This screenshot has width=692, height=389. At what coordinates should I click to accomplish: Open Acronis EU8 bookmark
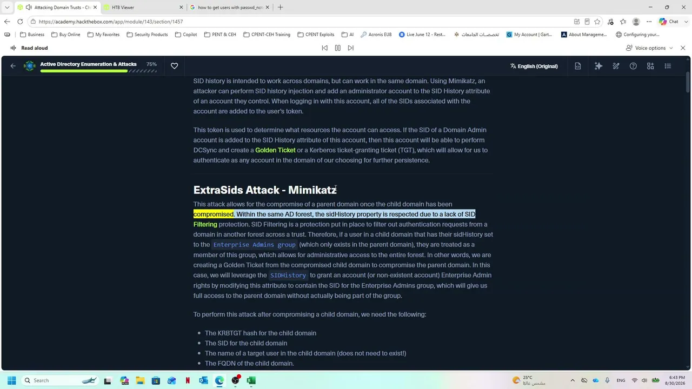[x=376, y=35]
